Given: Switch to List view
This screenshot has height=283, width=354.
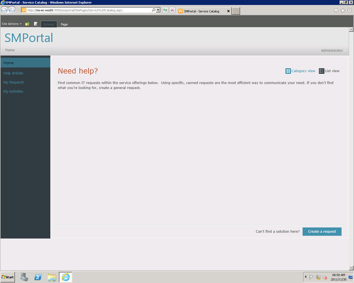Looking at the screenshot, I should pyautogui.click(x=329, y=71).
